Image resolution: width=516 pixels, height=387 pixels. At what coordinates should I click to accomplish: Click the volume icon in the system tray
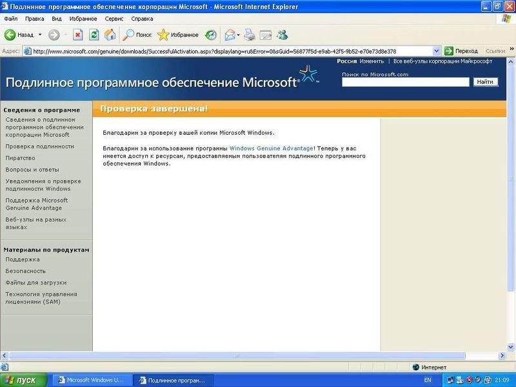pyautogui.click(x=477, y=380)
